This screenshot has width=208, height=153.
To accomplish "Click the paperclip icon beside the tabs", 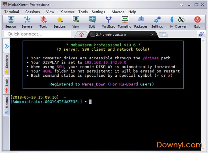I will coord(201,34).
